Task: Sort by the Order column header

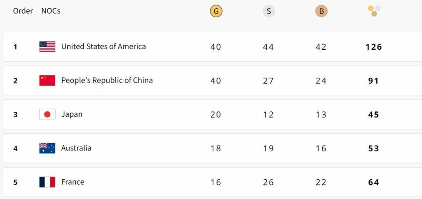Action: pos(23,11)
